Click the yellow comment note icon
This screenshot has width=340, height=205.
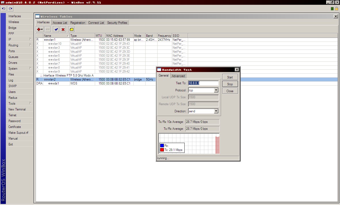(71, 29)
